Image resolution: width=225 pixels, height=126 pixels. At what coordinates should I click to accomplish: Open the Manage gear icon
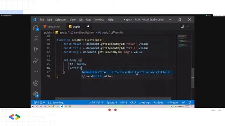[36, 94]
